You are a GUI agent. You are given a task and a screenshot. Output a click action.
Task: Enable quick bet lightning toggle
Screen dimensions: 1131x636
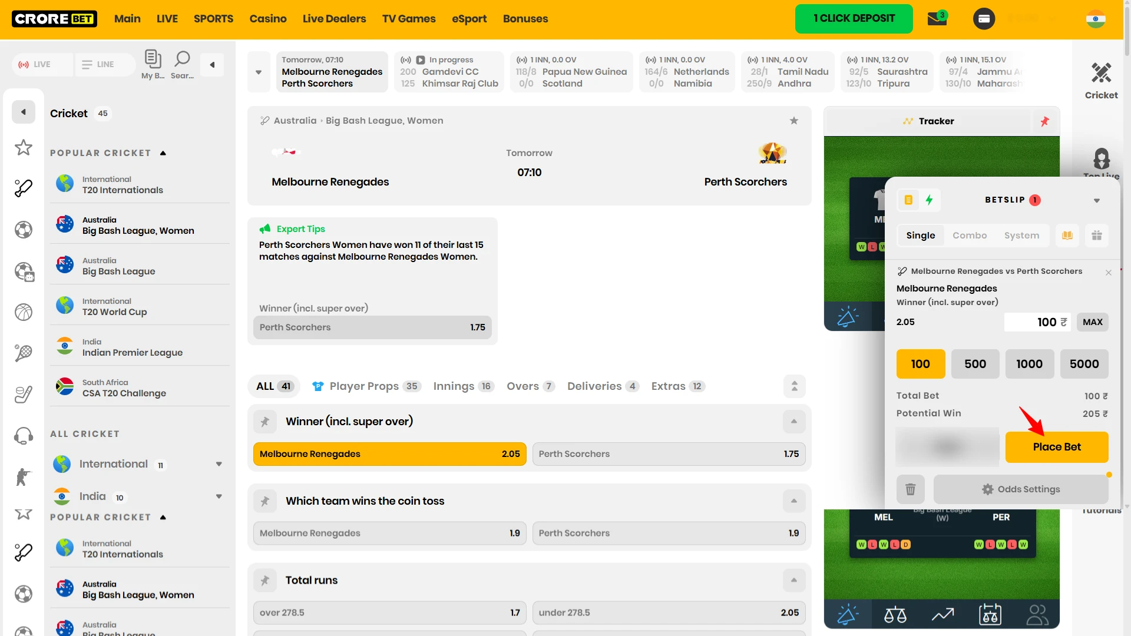tap(930, 200)
